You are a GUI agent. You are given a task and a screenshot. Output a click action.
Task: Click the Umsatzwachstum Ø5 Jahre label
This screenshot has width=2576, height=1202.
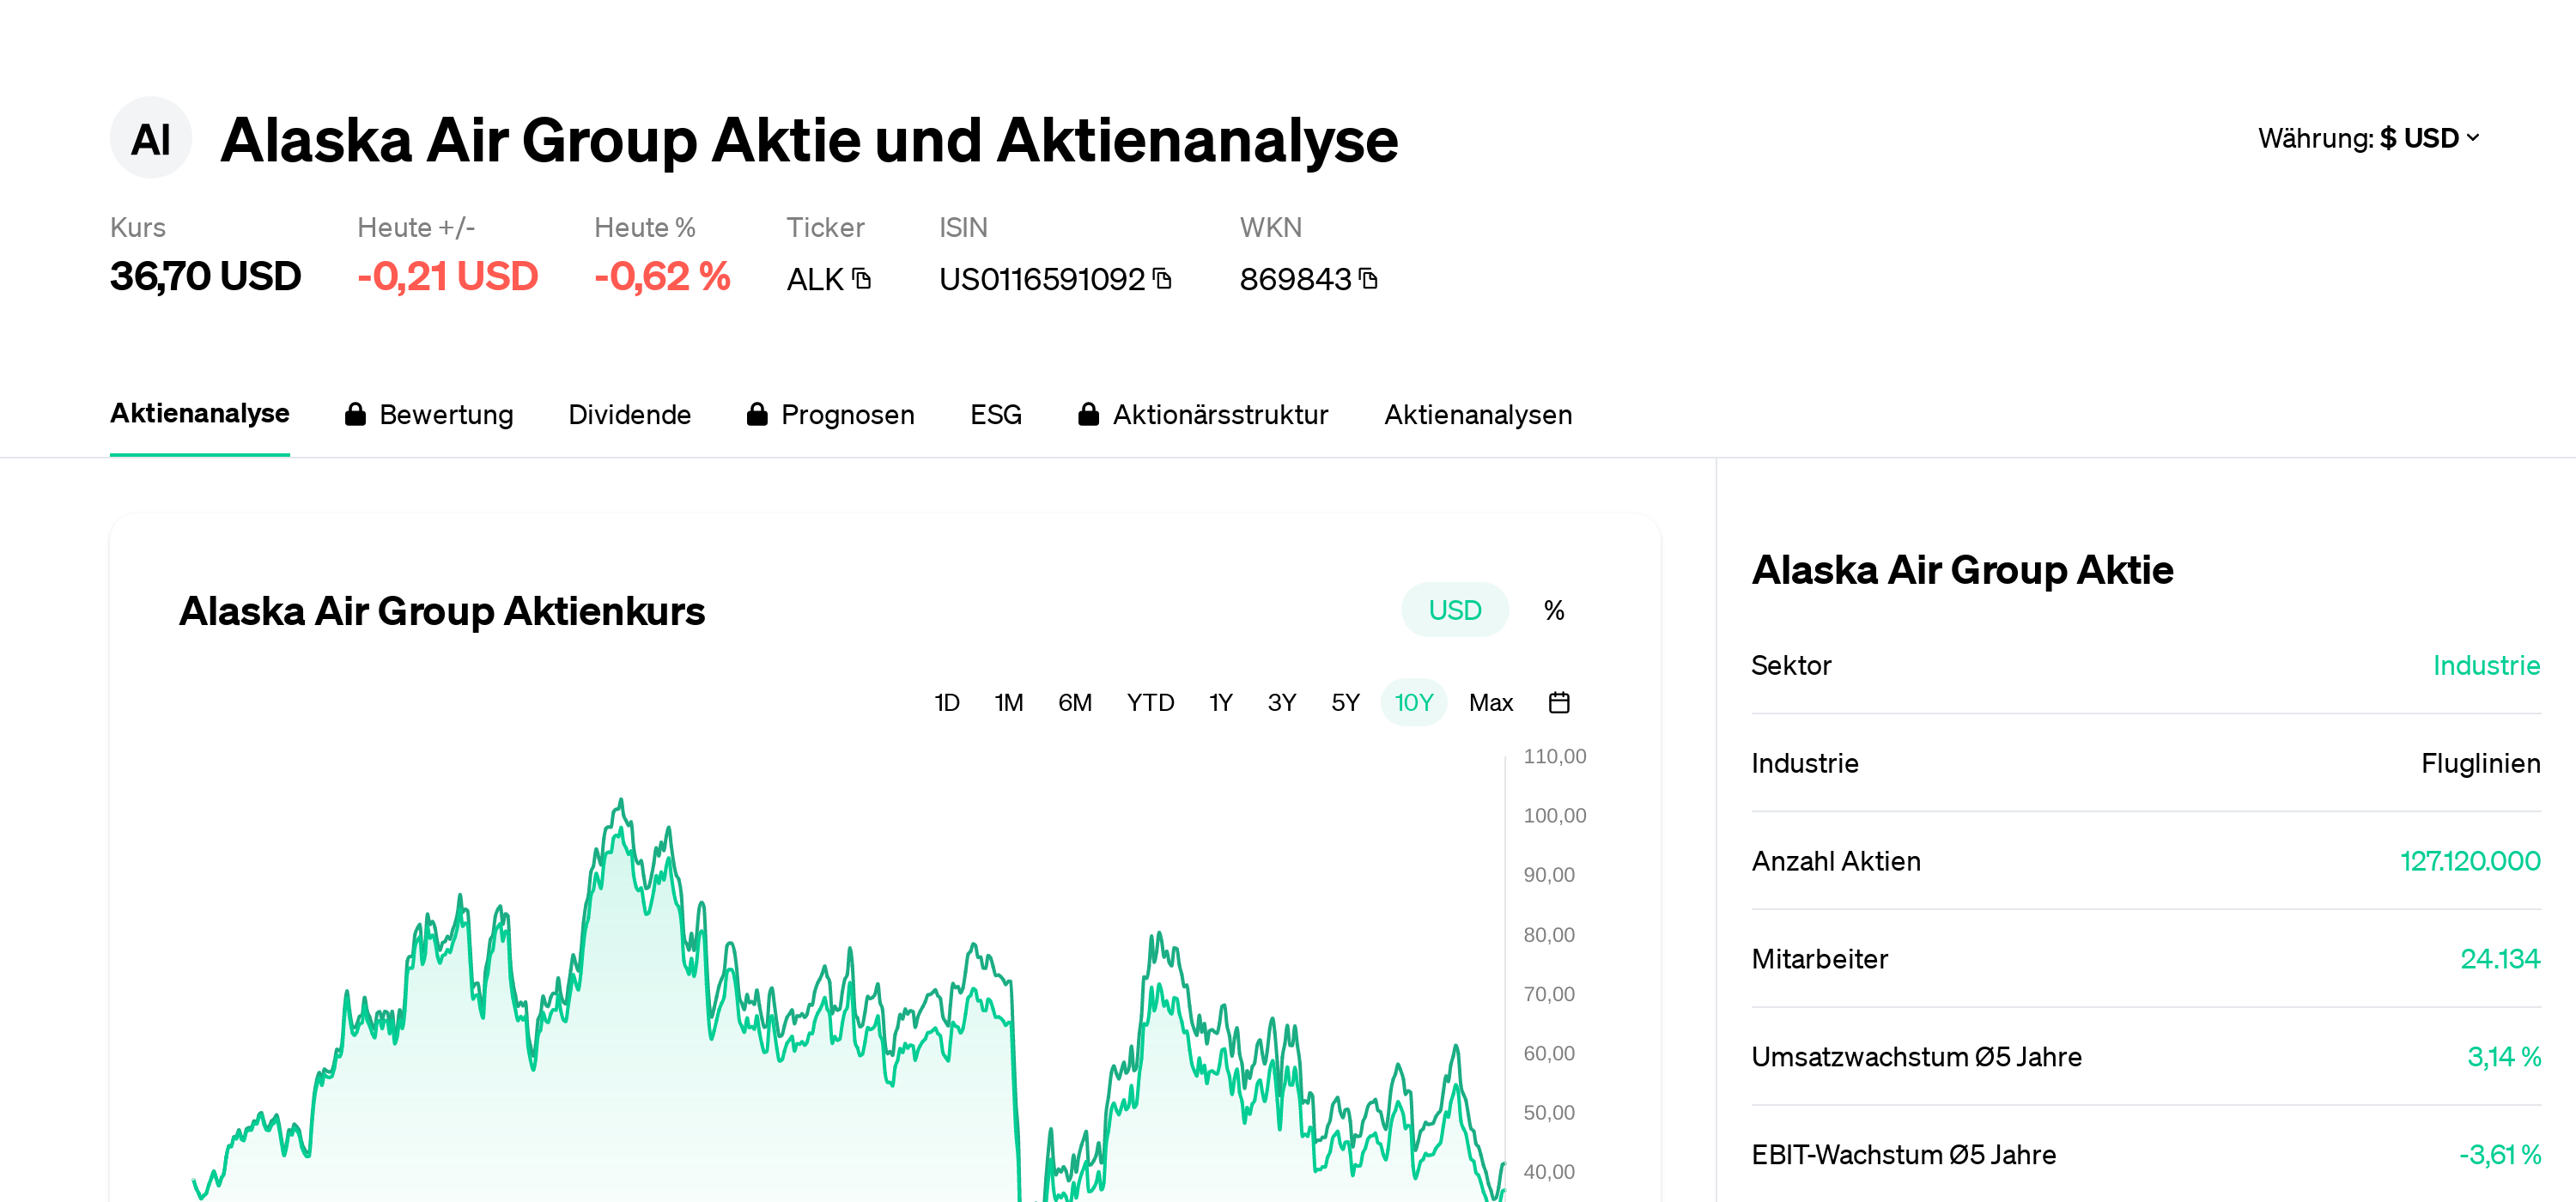pos(1917,1058)
